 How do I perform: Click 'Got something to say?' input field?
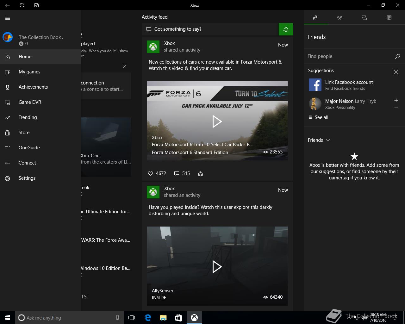click(x=209, y=29)
